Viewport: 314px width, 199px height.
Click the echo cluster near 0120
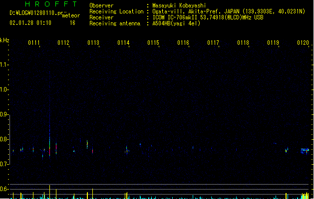pos(305,151)
